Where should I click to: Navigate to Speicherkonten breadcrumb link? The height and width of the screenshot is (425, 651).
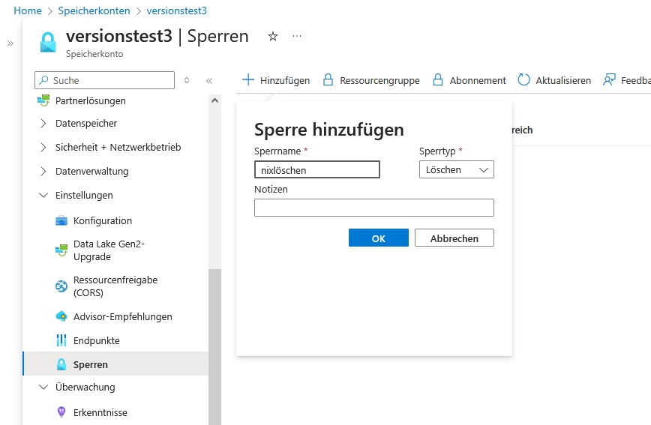point(94,11)
